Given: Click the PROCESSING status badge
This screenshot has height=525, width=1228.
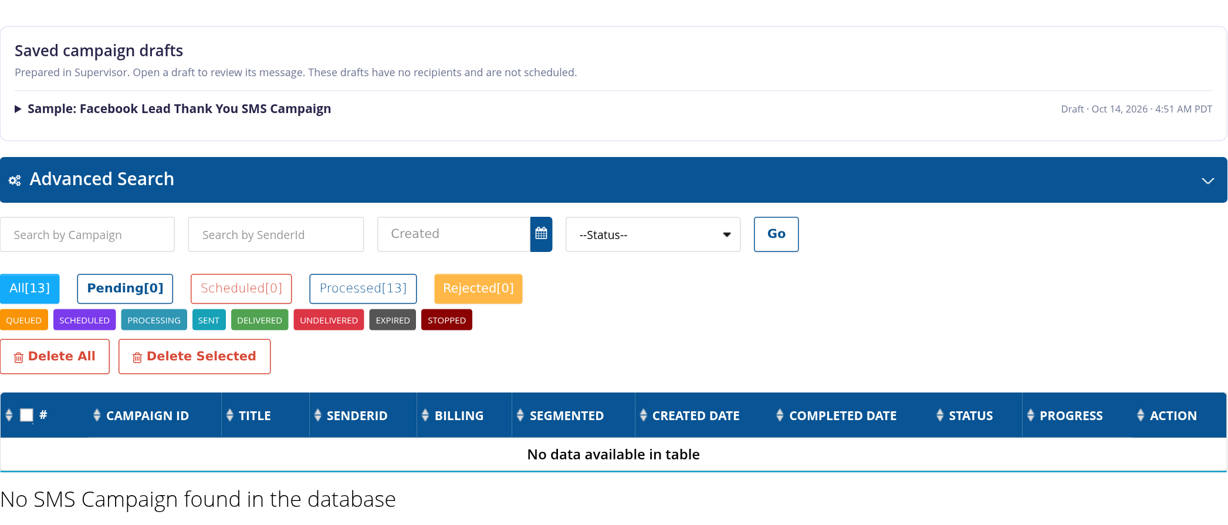Looking at the screenshot, I should 154,320.
